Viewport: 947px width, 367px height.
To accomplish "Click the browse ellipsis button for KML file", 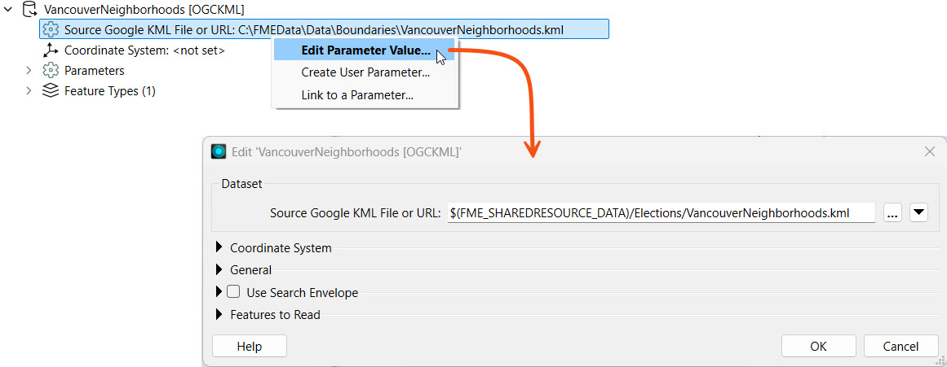I will (x=892, y=213).
